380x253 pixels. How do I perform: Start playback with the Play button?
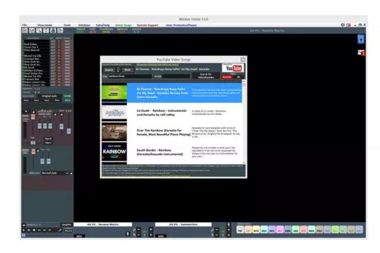point(24,230)
